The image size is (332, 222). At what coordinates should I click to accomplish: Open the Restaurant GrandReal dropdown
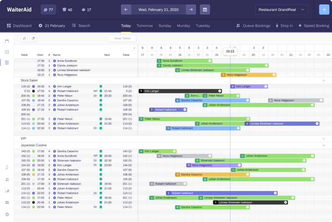(x=281, y=10)
